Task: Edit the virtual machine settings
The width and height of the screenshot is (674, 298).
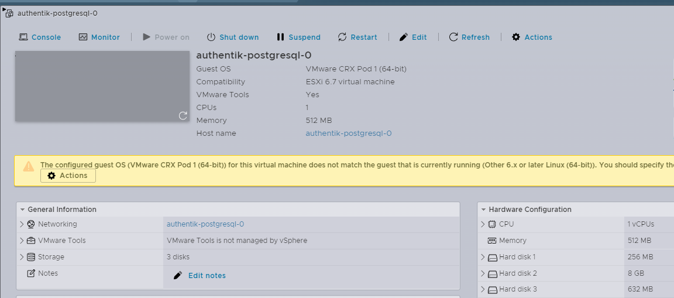Action: (413, 37)
